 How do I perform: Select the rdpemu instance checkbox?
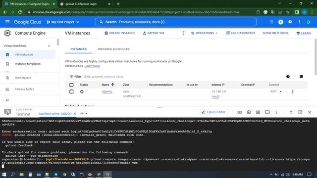point(71,91)
